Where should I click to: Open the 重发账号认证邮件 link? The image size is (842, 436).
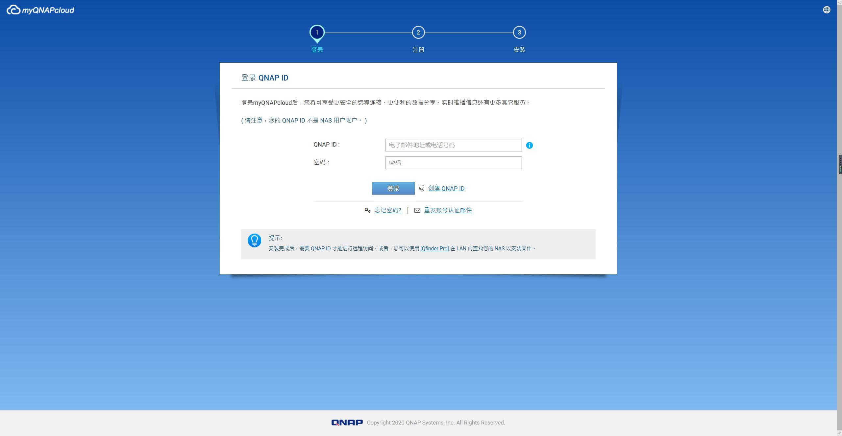447,210
